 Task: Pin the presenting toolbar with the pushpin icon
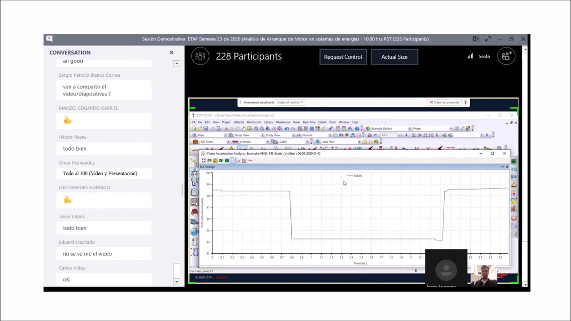[465, 102]
